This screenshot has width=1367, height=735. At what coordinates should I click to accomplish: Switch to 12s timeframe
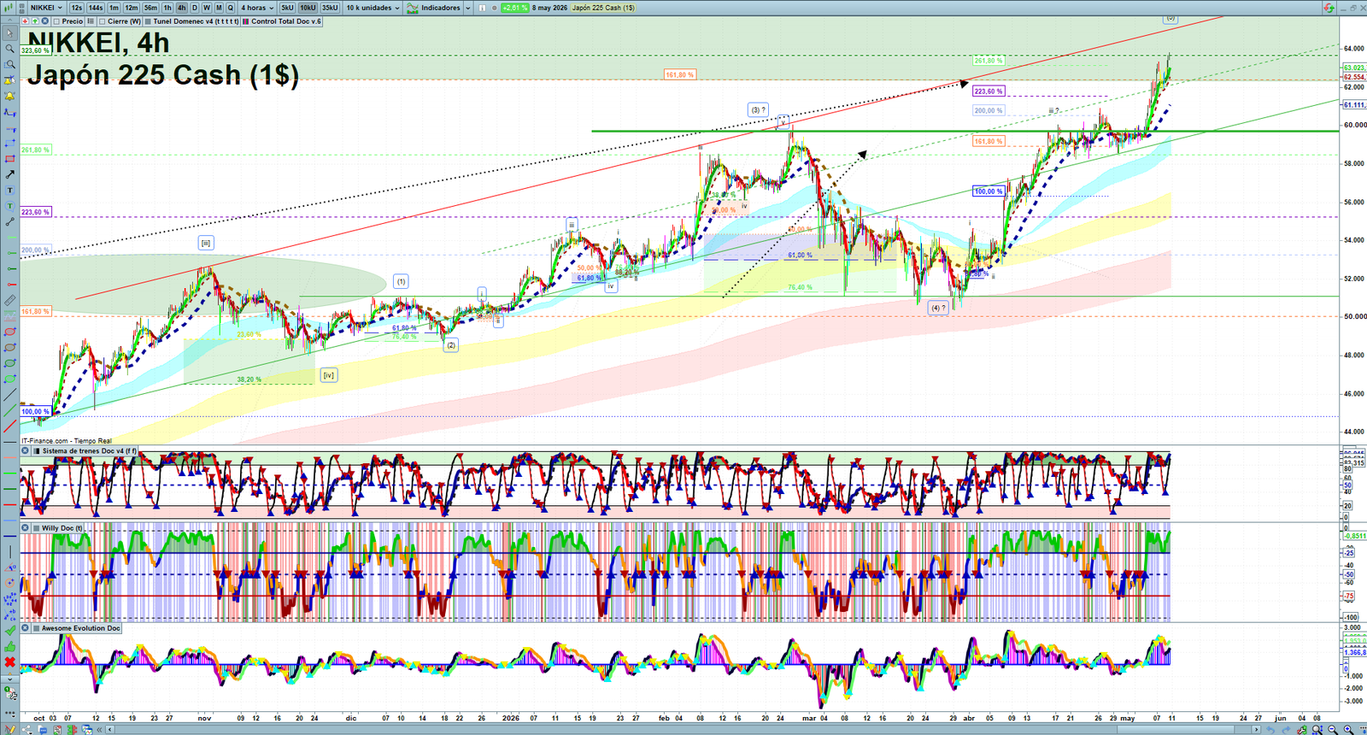(77, 8)
